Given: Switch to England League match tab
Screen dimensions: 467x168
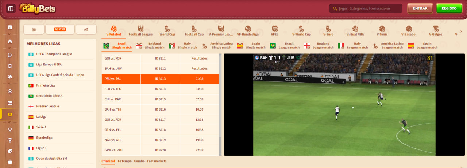Looking at the screenshot, I should point(319,45).
